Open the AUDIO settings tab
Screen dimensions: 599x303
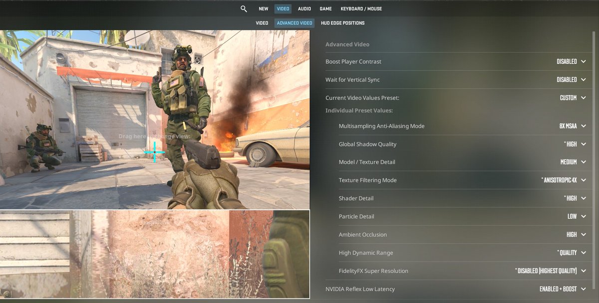click(x=304, y=8)
